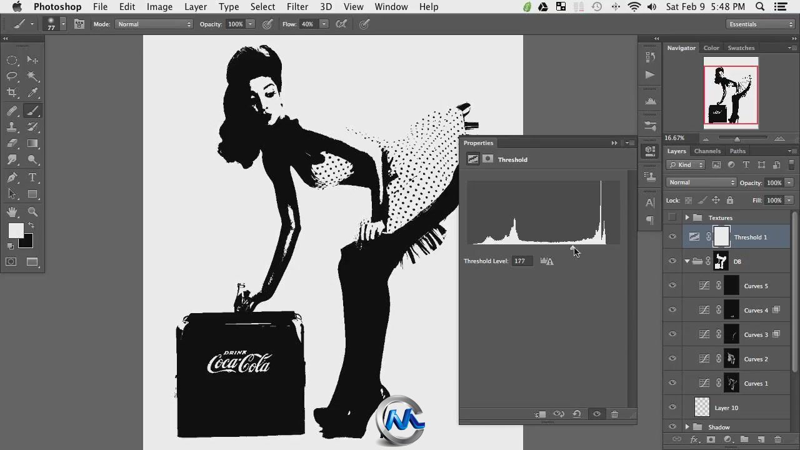The image size is (800, 450).
Task: Open the Filter menu
Action: [x=297, y=7]
